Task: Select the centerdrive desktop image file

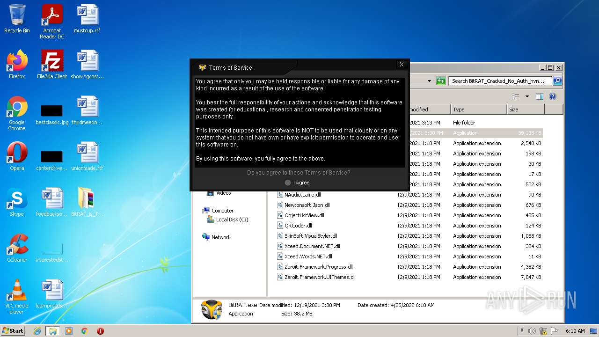Action: [52, 160]
